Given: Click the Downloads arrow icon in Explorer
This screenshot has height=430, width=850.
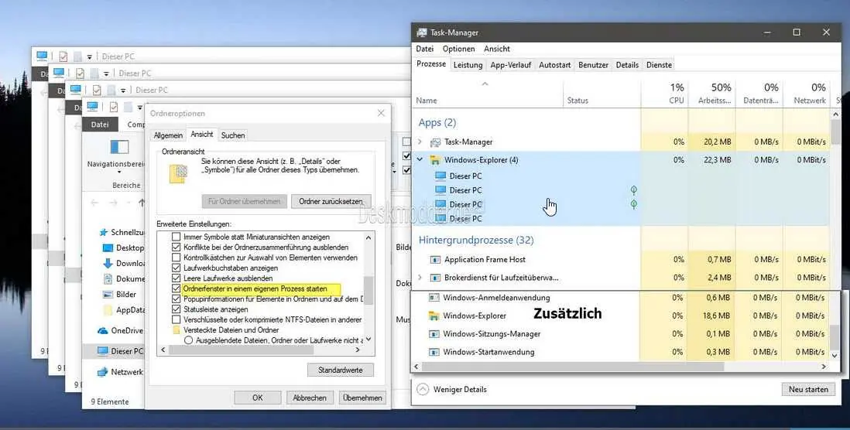Looking at the screenshot, I should point(108,263).
